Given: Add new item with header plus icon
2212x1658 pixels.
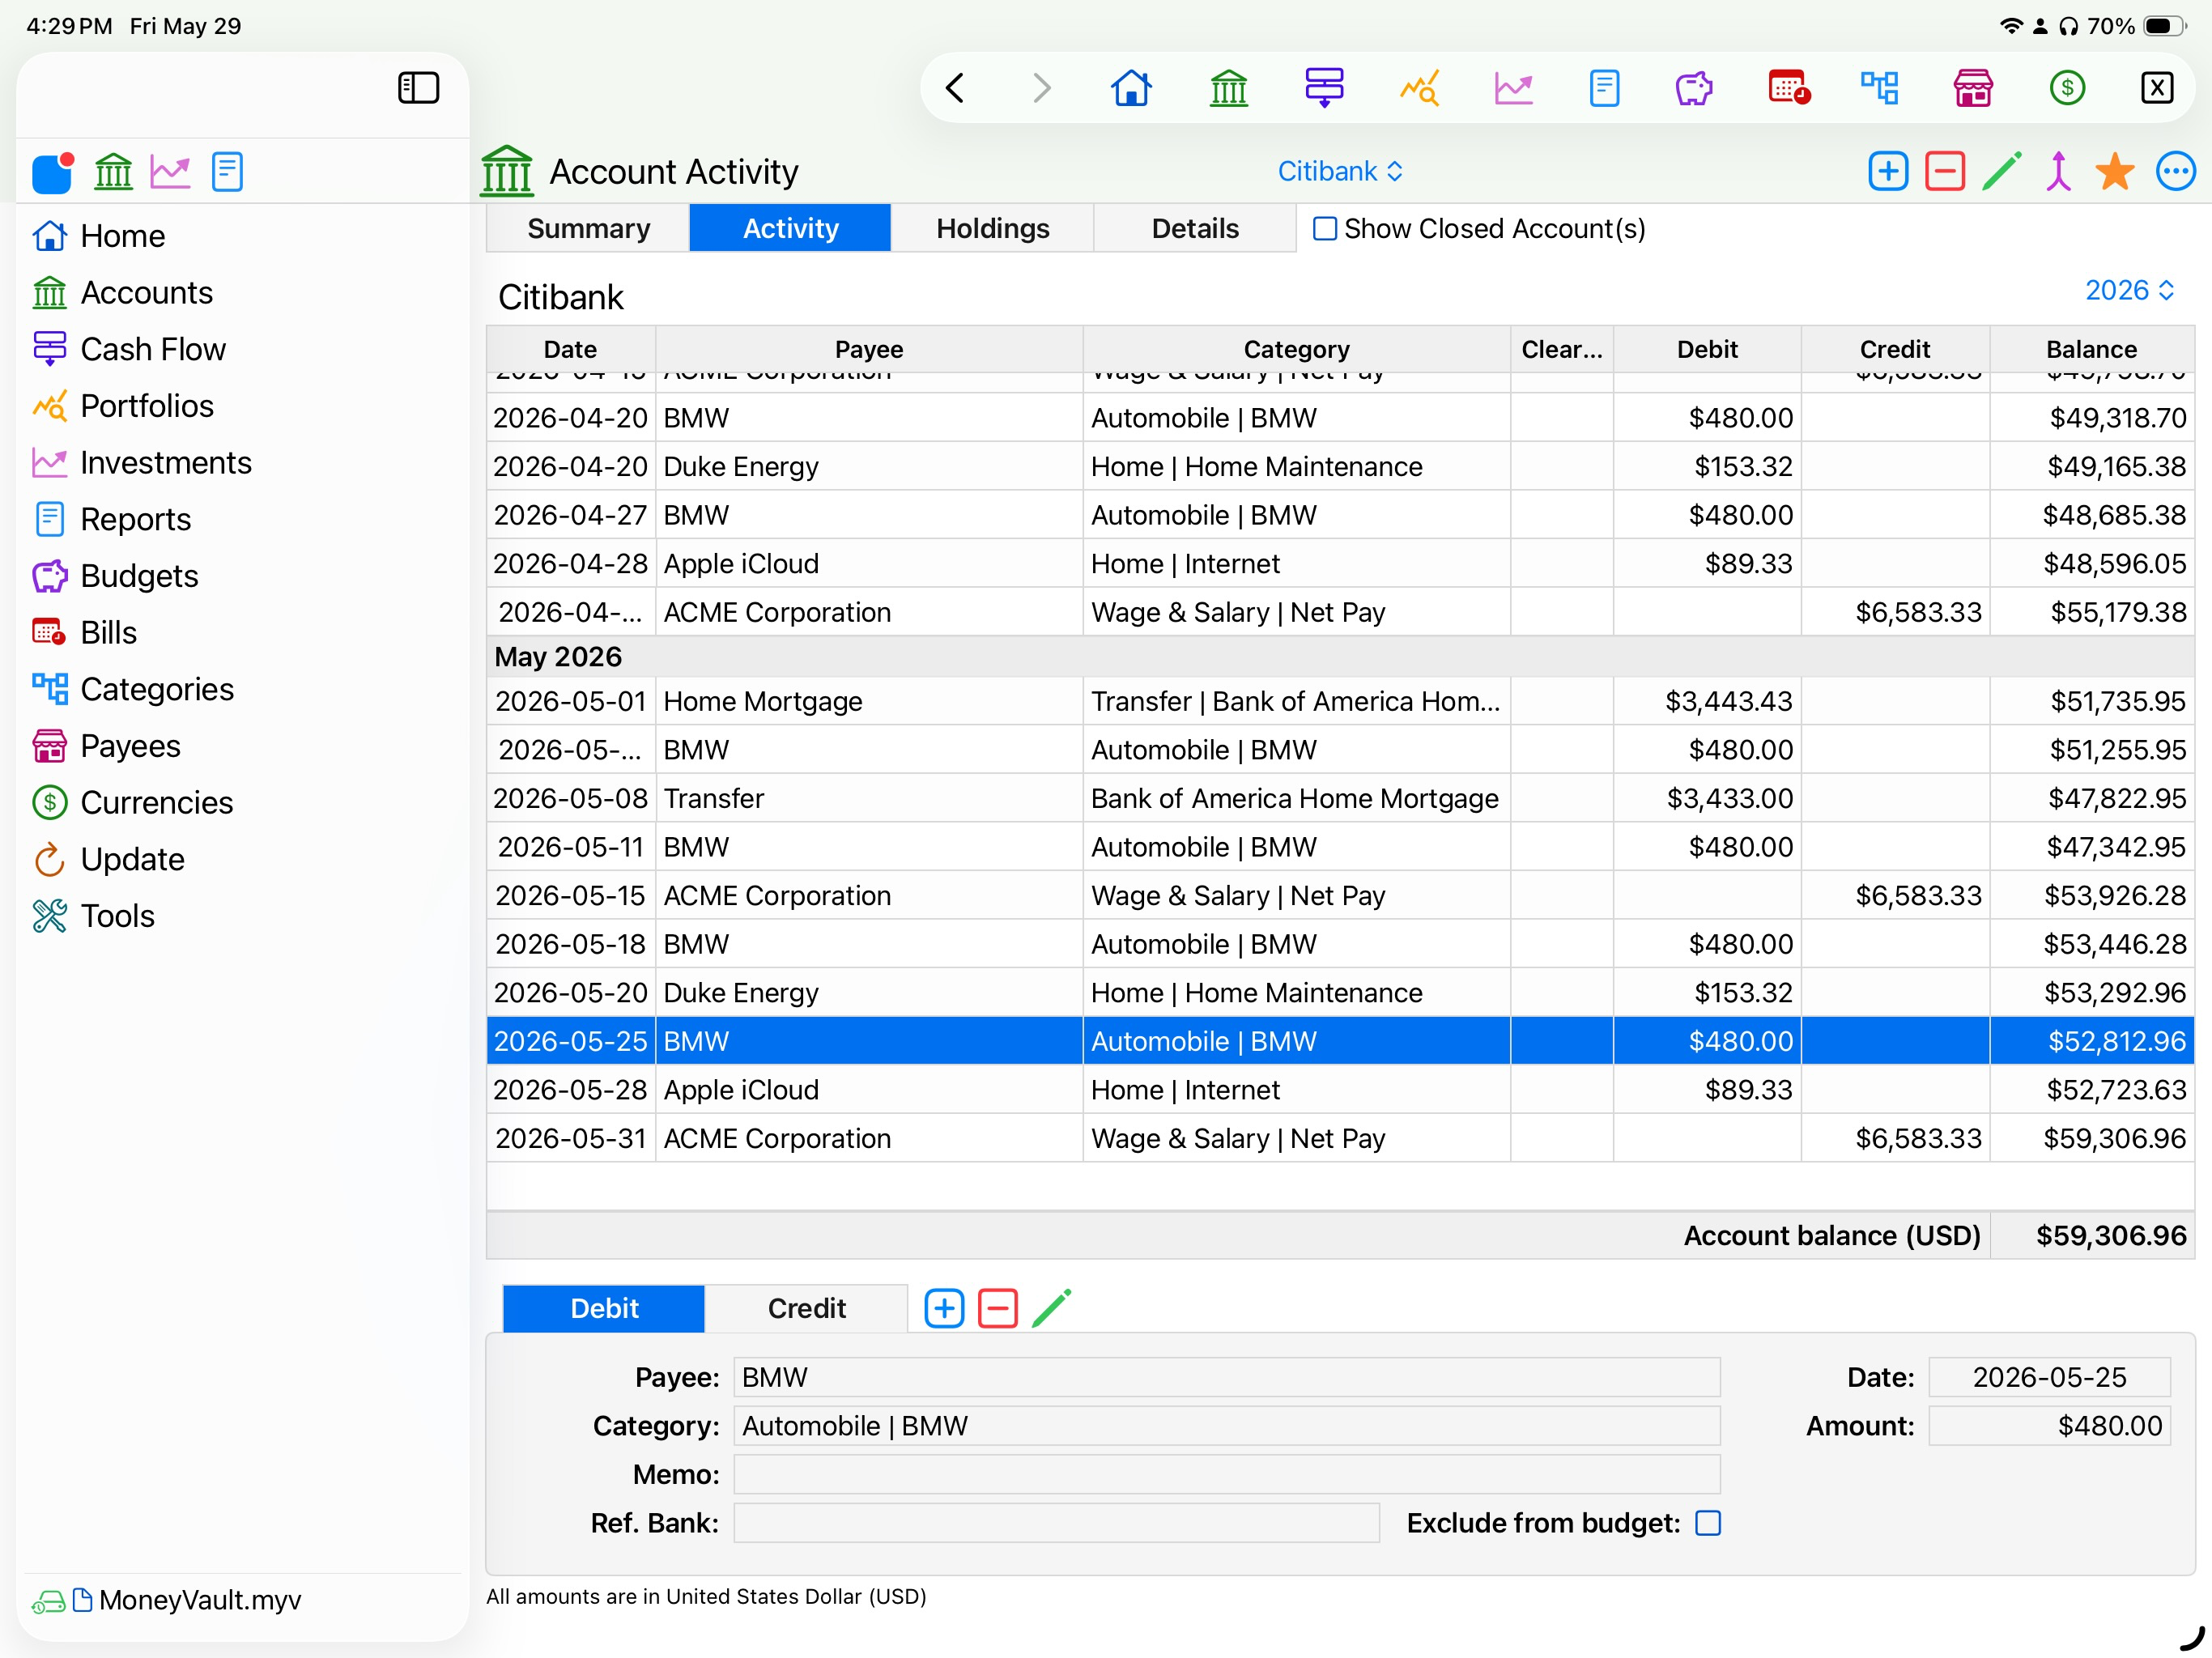Looking at the screenshot, I should (1888, 171).
